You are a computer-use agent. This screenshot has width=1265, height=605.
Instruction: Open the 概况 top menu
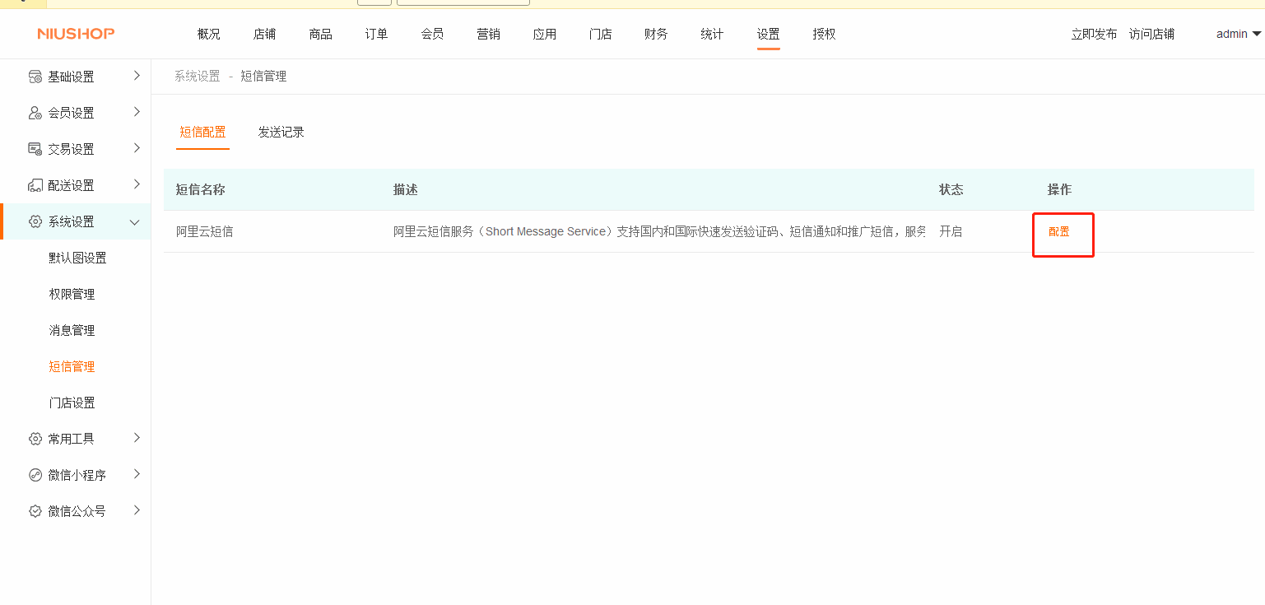click(209, 35)
